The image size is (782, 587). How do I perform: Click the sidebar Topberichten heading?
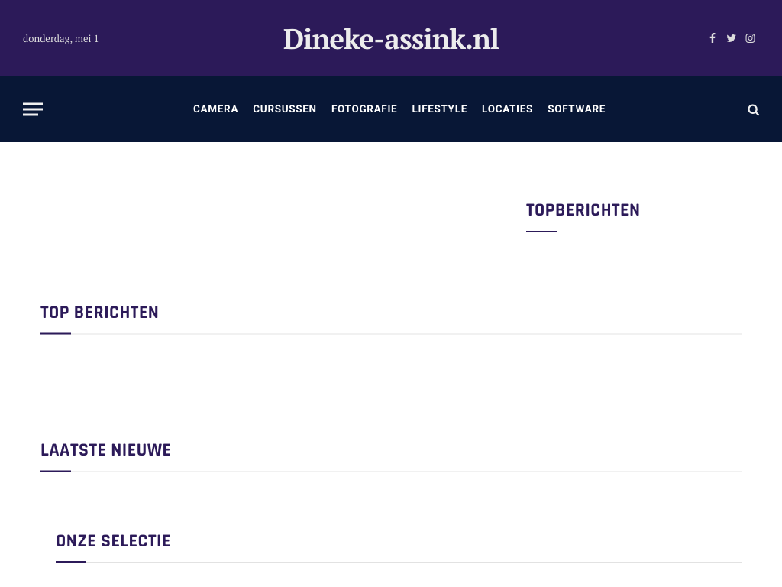coord(583,210)
